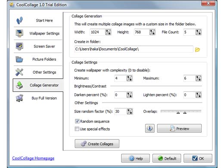Viewport: 224px width, 168px height.
Task: Click the CoolCollage smiley title bar icon
Action: coord(12,5)
